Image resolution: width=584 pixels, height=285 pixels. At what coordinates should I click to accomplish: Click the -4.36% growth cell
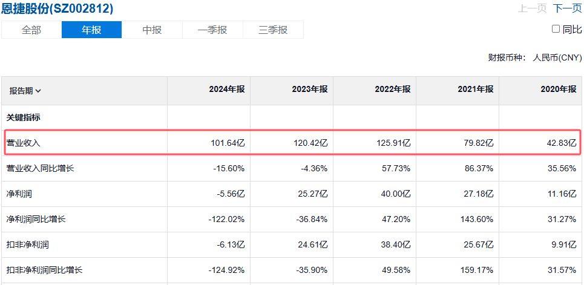point(313,168)
